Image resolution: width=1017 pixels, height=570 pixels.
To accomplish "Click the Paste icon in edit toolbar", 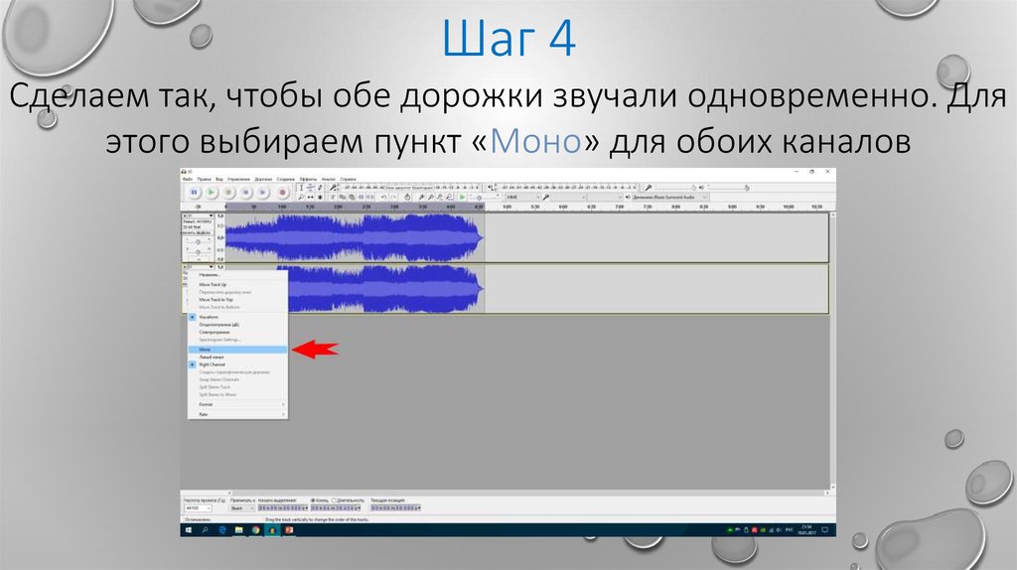I will [x=352, y=198].
